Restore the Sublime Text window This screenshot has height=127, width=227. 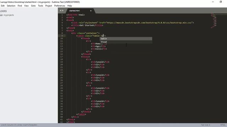(x=221, y=2)
